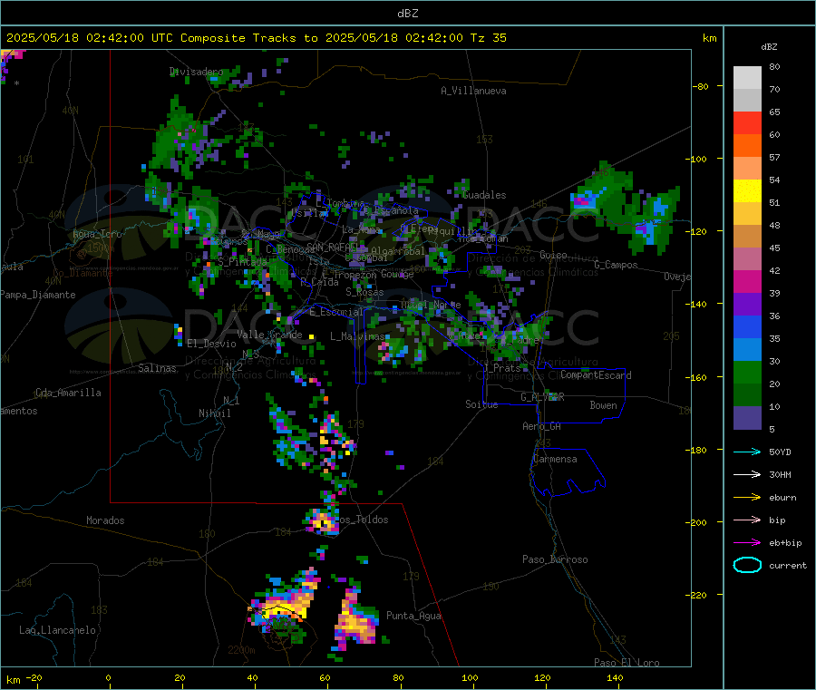
Task: Click the 100 km x-axis tick label
Action: click(470, 677)
